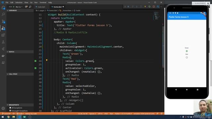212x119 pixels.
Task: Open the Go menu
Action: (31, 2)
